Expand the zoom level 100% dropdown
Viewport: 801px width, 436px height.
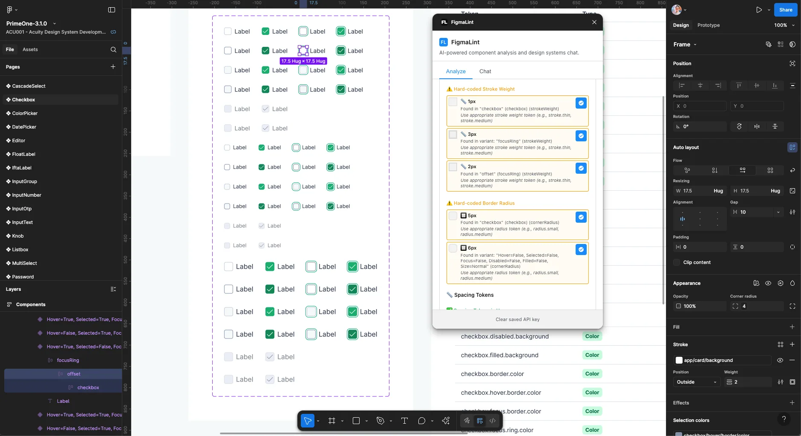click(x=784, y=25)
